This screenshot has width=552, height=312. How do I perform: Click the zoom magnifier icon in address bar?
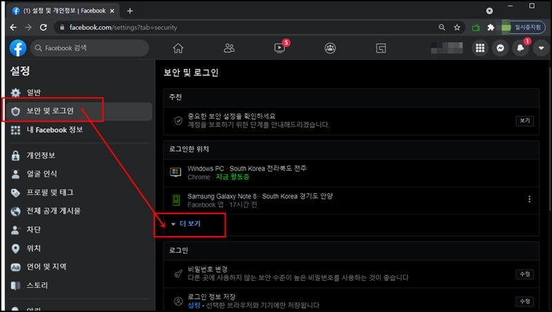tap(442, 28)
